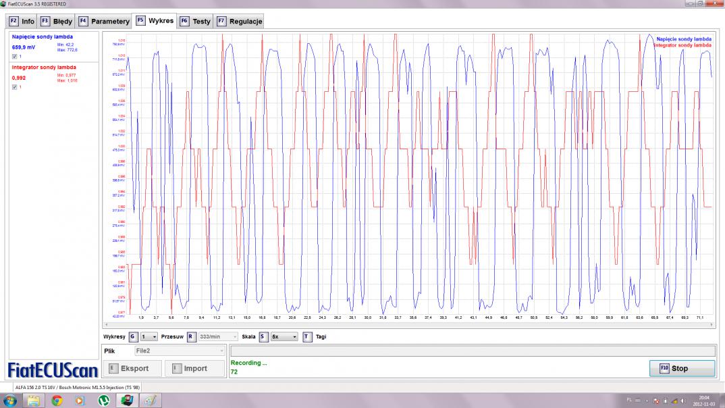Open uTorrent from the taskbar
This screenshot has height=408, width=725.
pyautogui.click(x=103, y=401)
